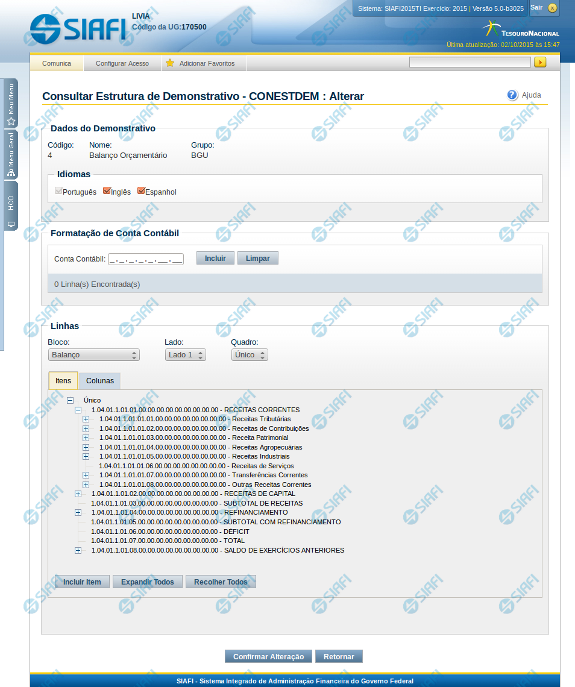Uncheck the Espanhol language checkbox

pyautogui.click(x=141, y=191)
